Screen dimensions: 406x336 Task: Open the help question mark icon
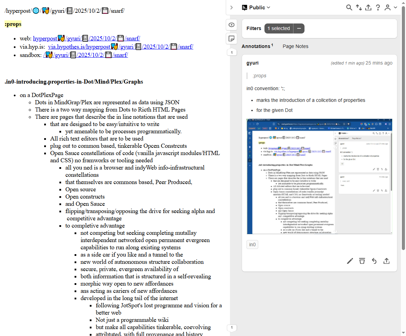pyautogui.click(x=378, y=8)
